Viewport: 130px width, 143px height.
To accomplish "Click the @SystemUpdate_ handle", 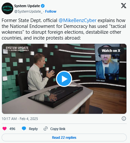I will pyautogui.click(x=28, y=11).
